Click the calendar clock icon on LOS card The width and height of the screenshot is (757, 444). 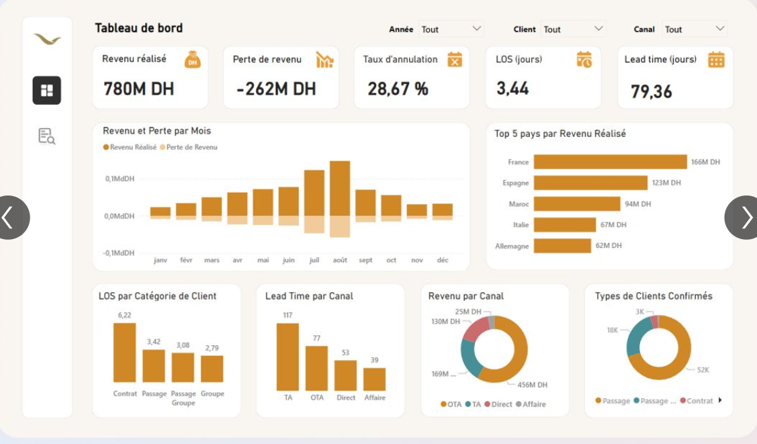tap(584, 59)
